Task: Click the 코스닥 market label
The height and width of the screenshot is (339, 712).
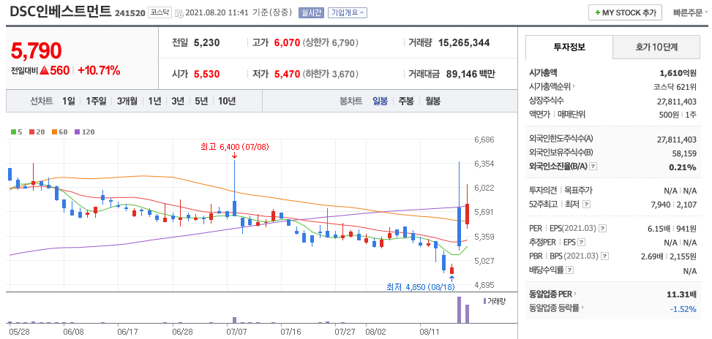Action: (x=160, y=12)
